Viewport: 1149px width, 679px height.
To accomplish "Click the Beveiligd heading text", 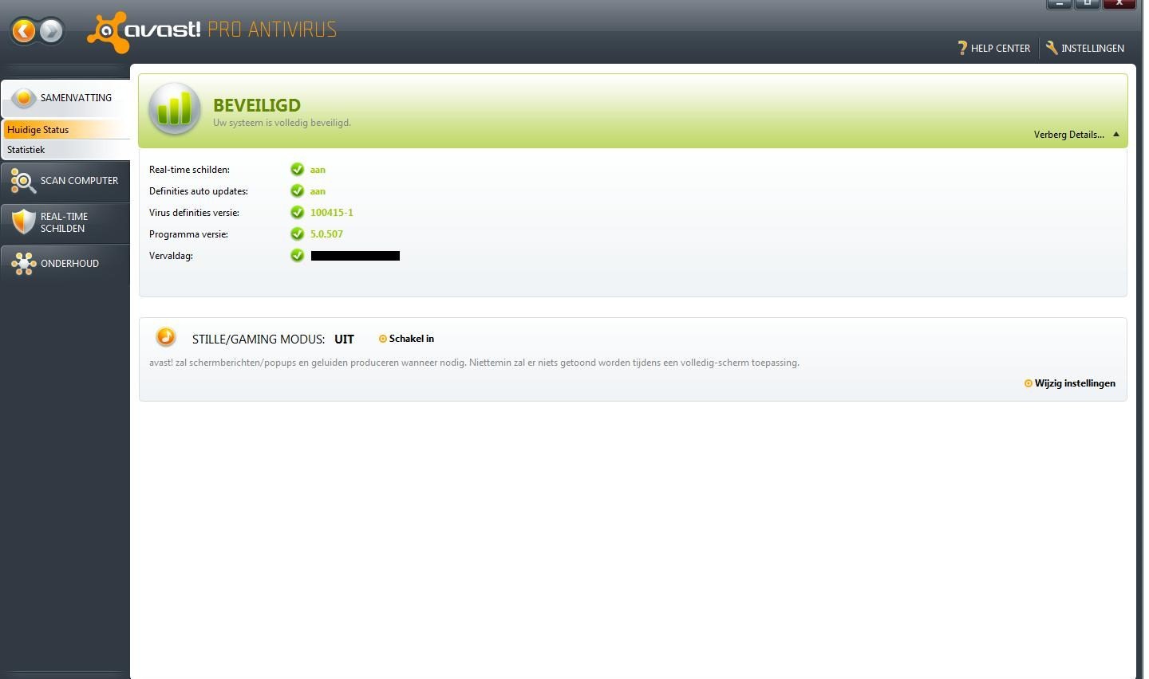I will click(x=257, y=105).
